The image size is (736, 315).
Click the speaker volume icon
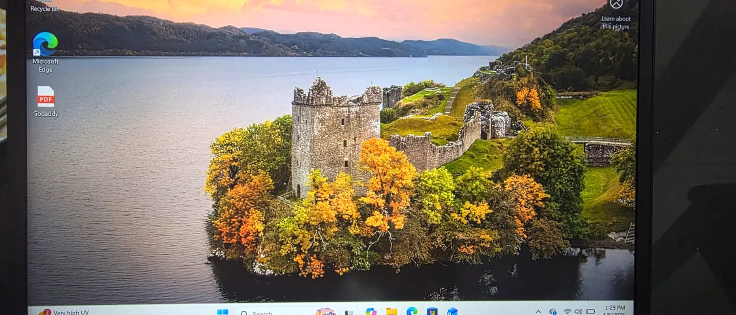click(579, 312)
